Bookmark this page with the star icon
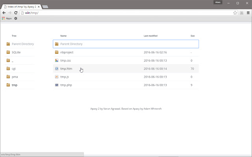This screenshot has height=157, width=252. click(x=235, y=13)
